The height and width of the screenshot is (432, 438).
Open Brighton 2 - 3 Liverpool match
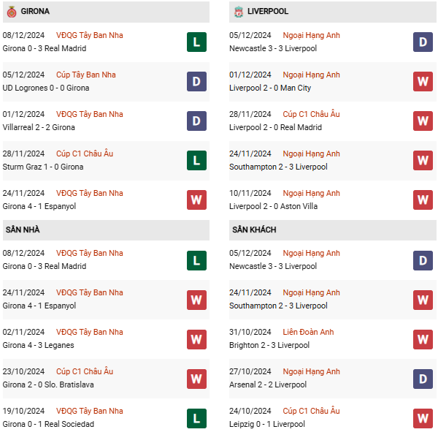coord(269,345)
